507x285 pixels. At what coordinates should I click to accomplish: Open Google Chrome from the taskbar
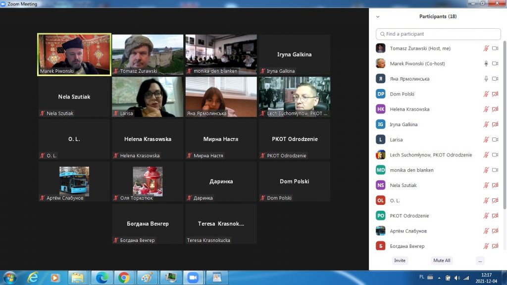click(123, 277)
